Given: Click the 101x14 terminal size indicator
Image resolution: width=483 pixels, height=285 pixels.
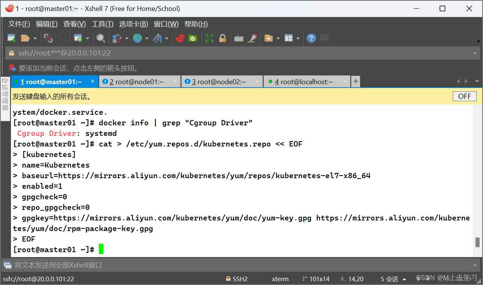Looking at the screenshot, I should point(316,279).
